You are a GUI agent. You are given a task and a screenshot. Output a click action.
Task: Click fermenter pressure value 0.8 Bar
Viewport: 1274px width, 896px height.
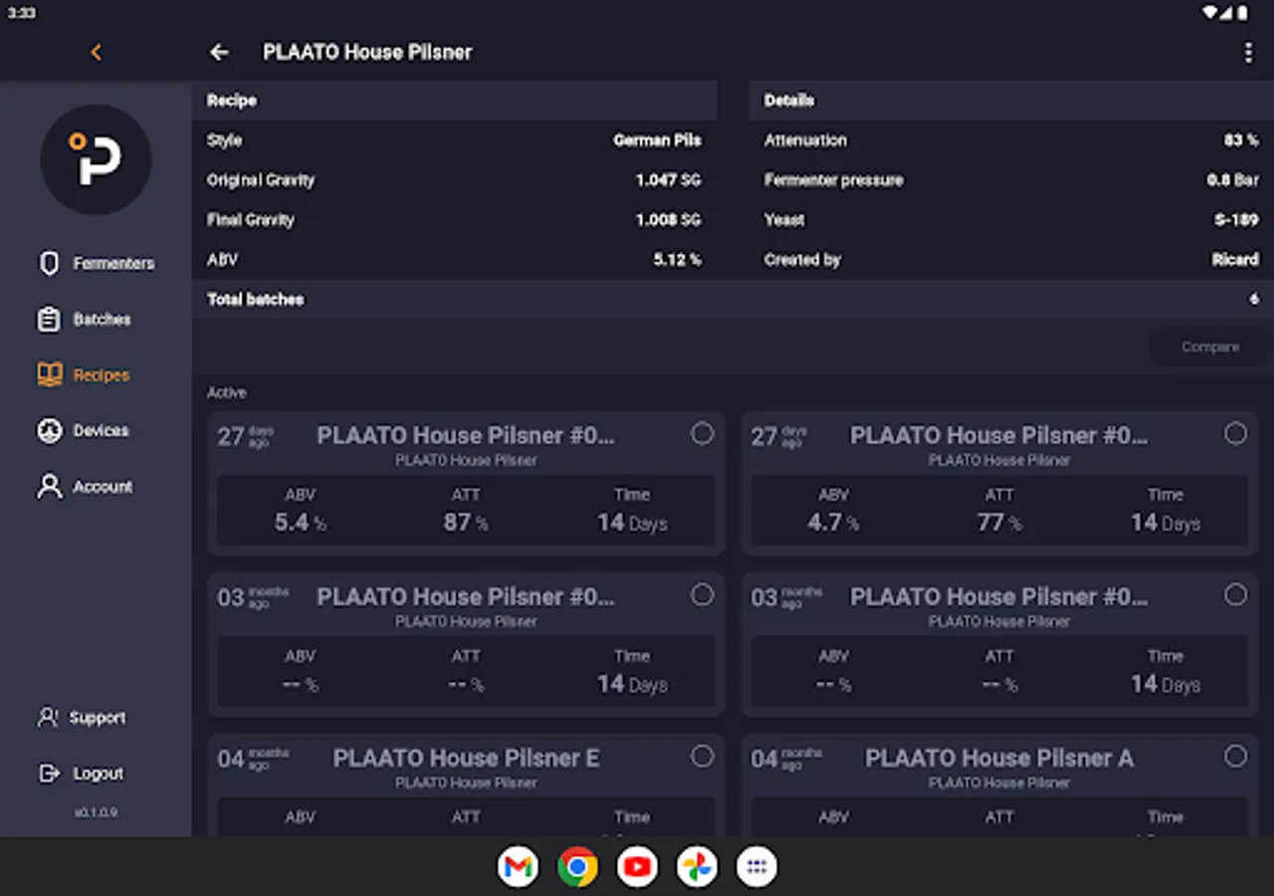pyautogui.click(x=1233, y=180)
